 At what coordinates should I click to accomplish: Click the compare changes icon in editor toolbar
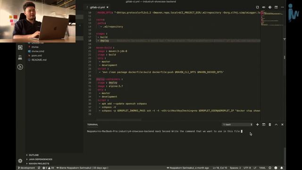click(x=258, y=7)
